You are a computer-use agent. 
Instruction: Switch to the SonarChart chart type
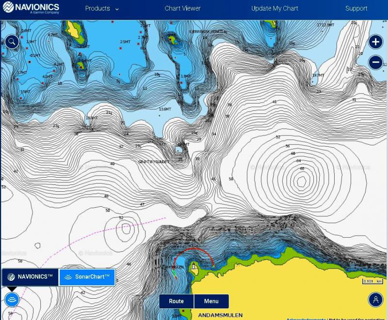87,277
